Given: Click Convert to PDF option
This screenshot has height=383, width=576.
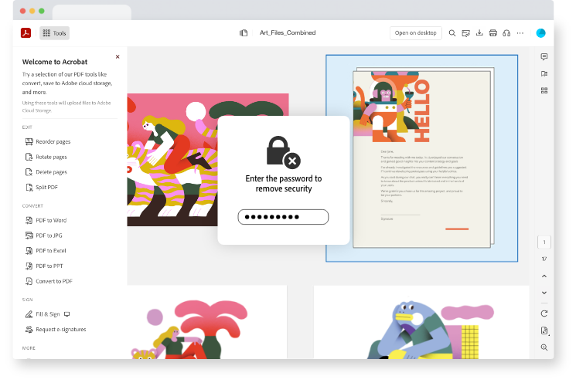Looking at the screenshot, I should click(49, 281).
